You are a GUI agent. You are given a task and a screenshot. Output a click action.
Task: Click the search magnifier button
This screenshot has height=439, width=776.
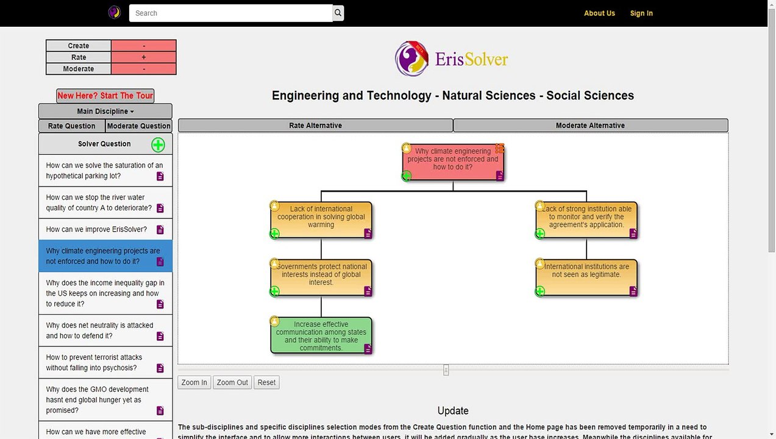pos(338,13)
